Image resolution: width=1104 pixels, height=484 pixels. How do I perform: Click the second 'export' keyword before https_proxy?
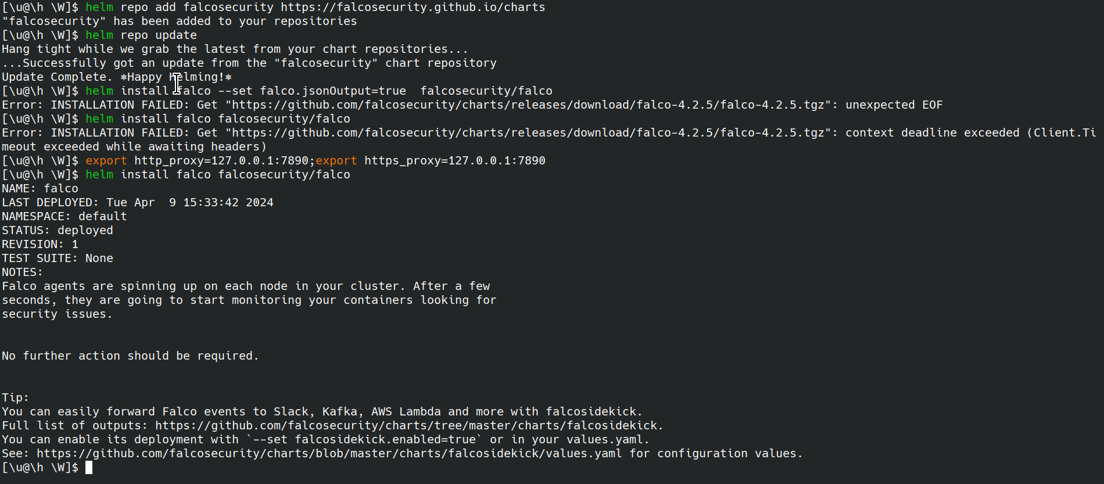coord(336,161)
